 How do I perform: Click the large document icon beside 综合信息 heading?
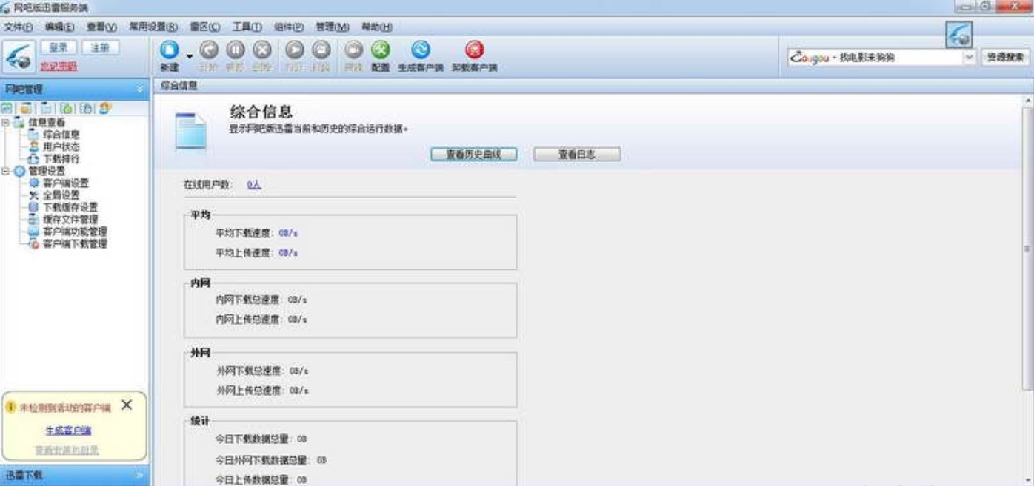[190, 132]
